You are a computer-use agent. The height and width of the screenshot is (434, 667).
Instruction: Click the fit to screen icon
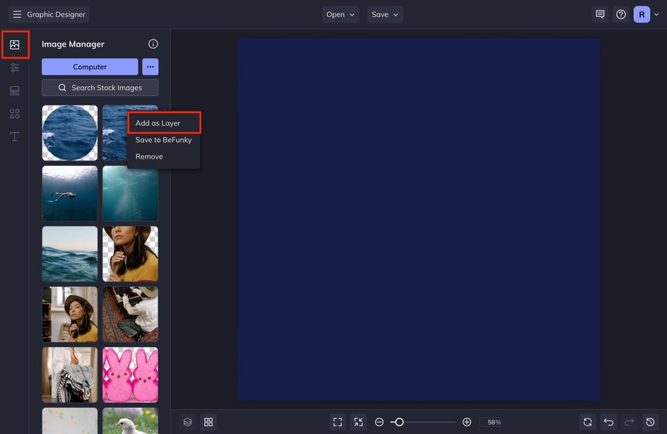point(338,422)
